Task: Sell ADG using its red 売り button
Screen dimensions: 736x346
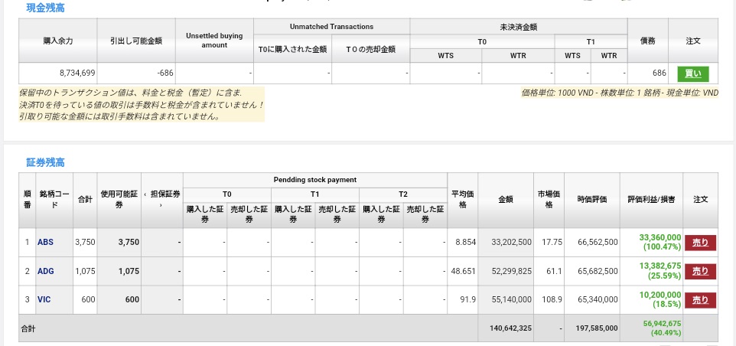Action: pos(700,271)
